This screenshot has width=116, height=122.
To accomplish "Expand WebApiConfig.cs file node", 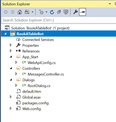I will click(16, 62).
